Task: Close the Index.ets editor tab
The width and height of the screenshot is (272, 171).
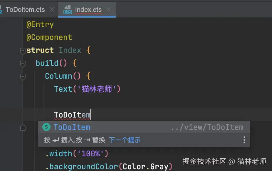Action: click(109, 10)
